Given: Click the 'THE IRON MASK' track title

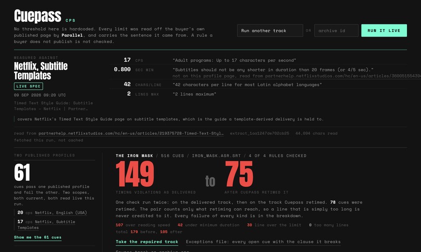Looking at the screenshot, I should [x=134, y=155].
